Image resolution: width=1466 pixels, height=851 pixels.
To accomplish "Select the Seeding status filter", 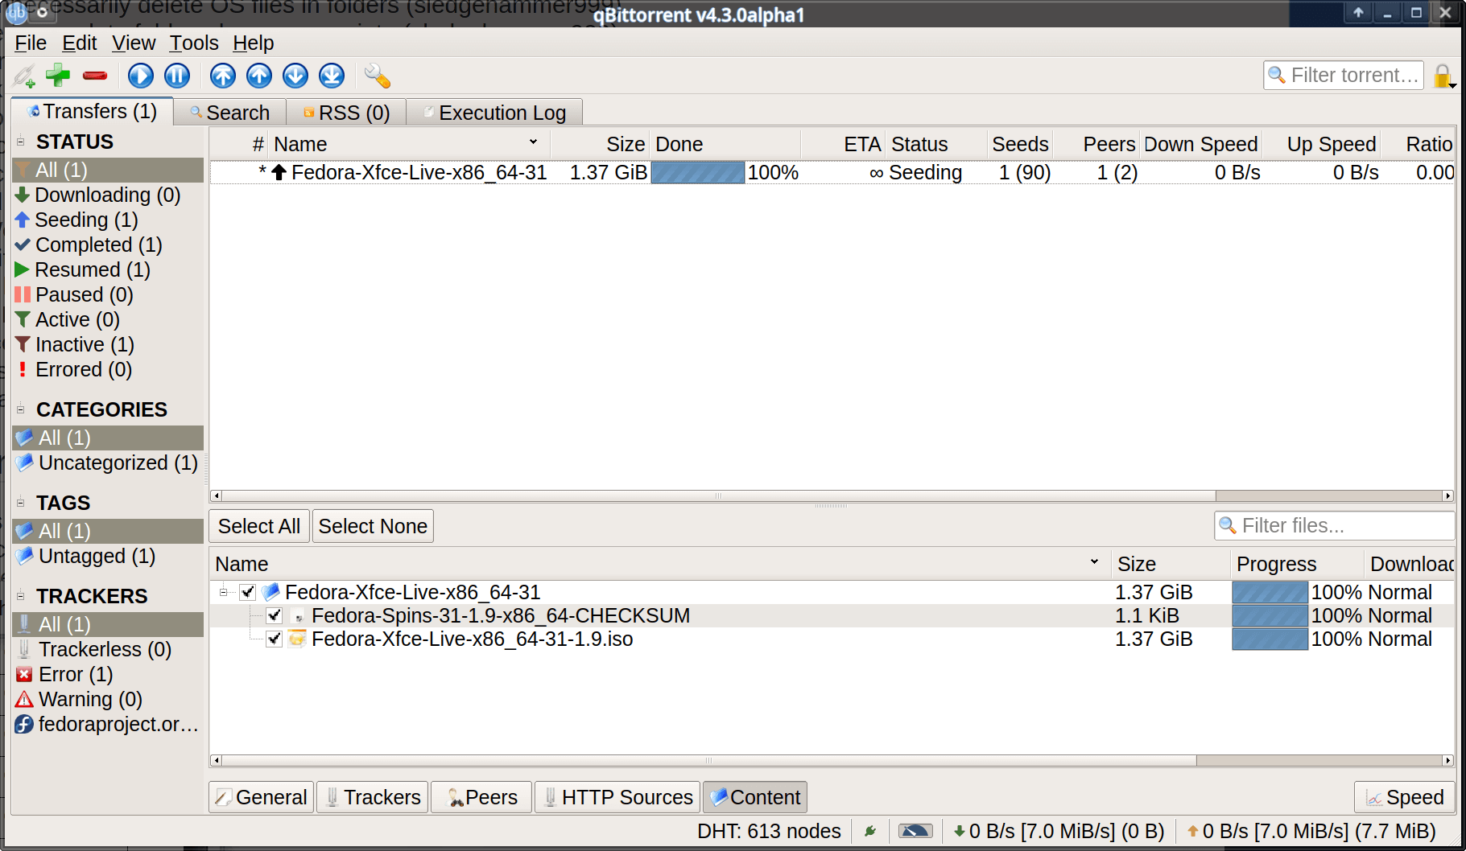I will pyautogui.click(x=108, y=220).
